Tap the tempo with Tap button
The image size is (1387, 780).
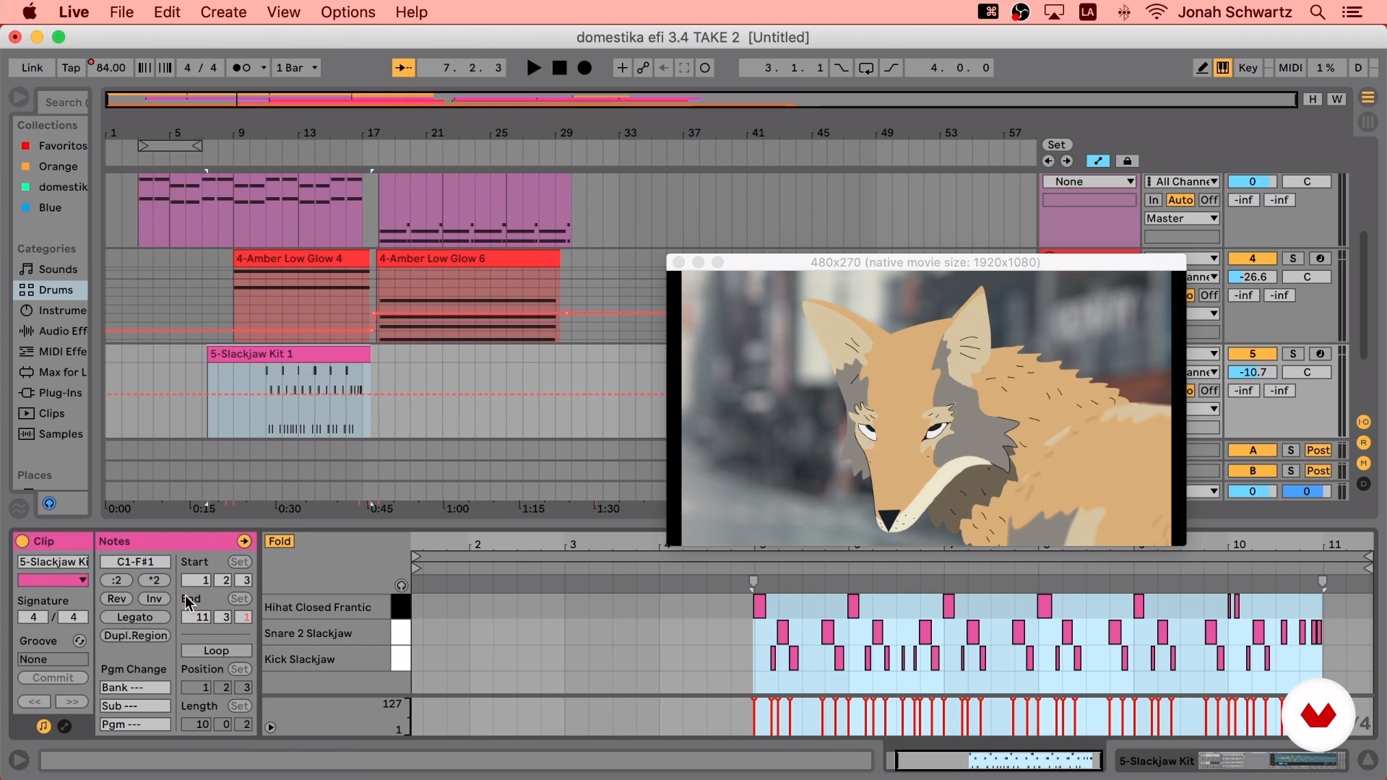(71, 68)
